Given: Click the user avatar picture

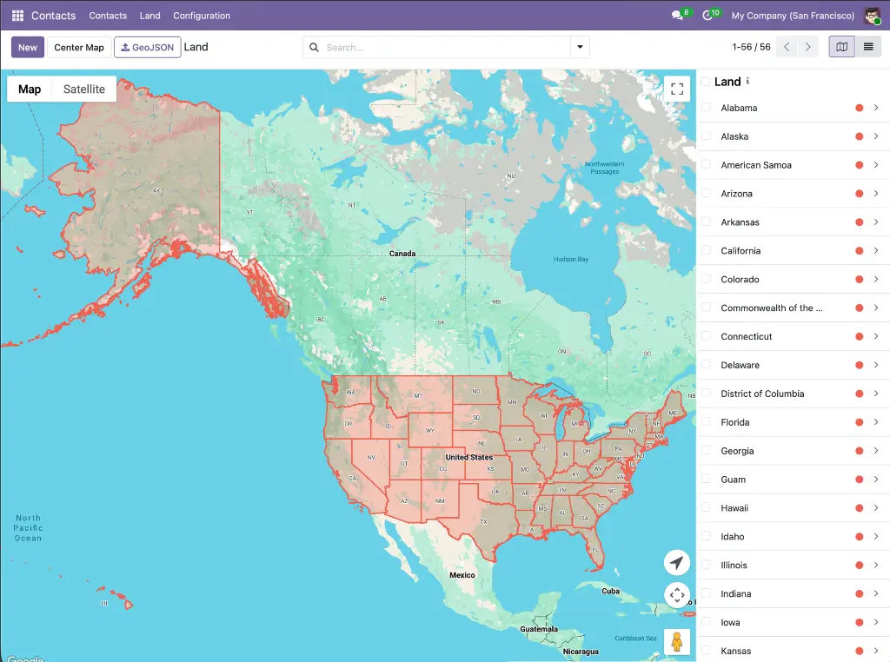Looking at the screenshot, I should pyautogui.click(x=873, y=16).
